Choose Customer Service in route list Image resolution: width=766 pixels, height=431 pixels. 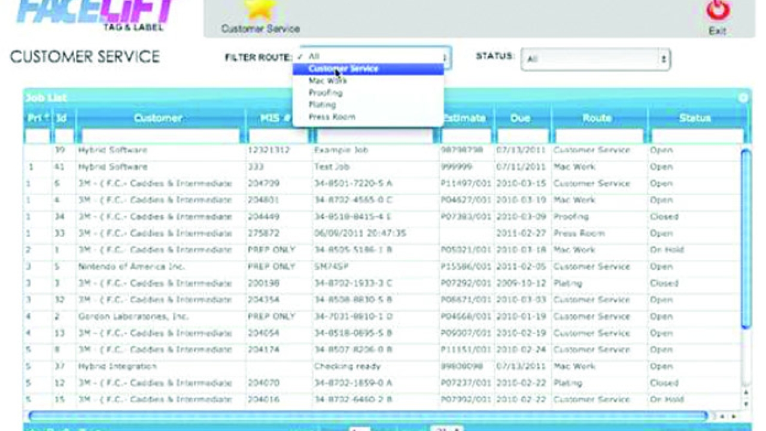368,69
